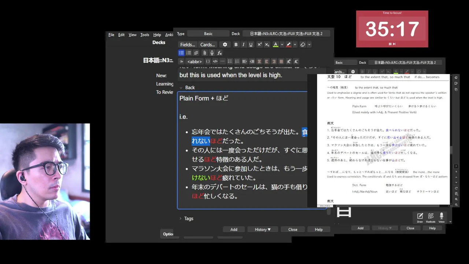Open Draw input tool
Viewport: 469px width, 264px height.
click(x=420, y=217)
